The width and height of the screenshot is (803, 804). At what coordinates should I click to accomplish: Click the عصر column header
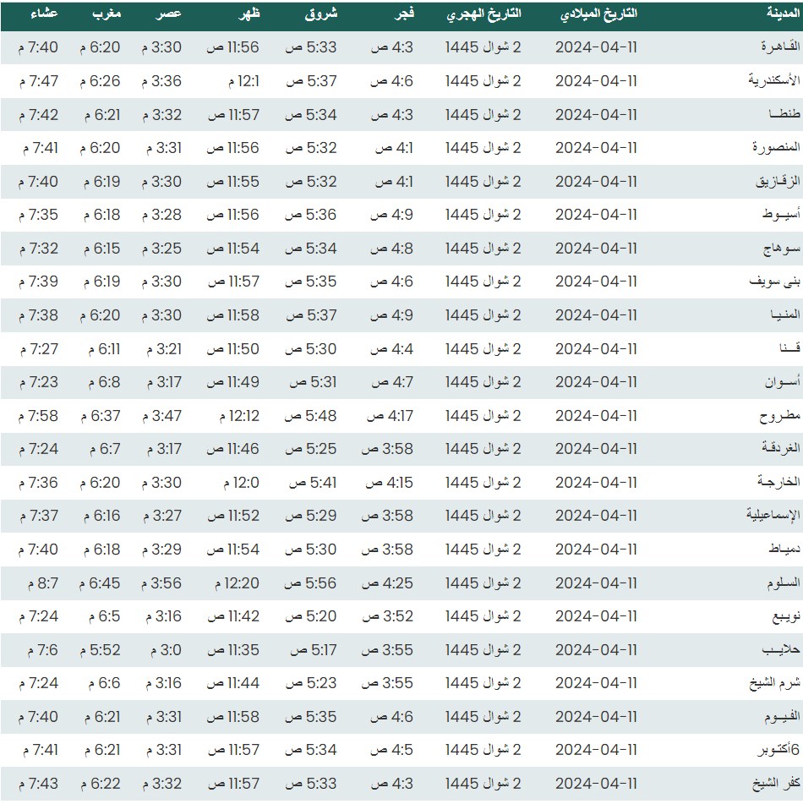pos(168,15)
